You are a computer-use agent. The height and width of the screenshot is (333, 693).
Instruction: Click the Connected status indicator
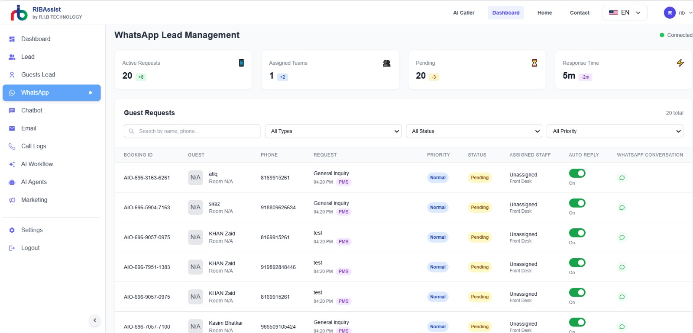coord(676,35)
